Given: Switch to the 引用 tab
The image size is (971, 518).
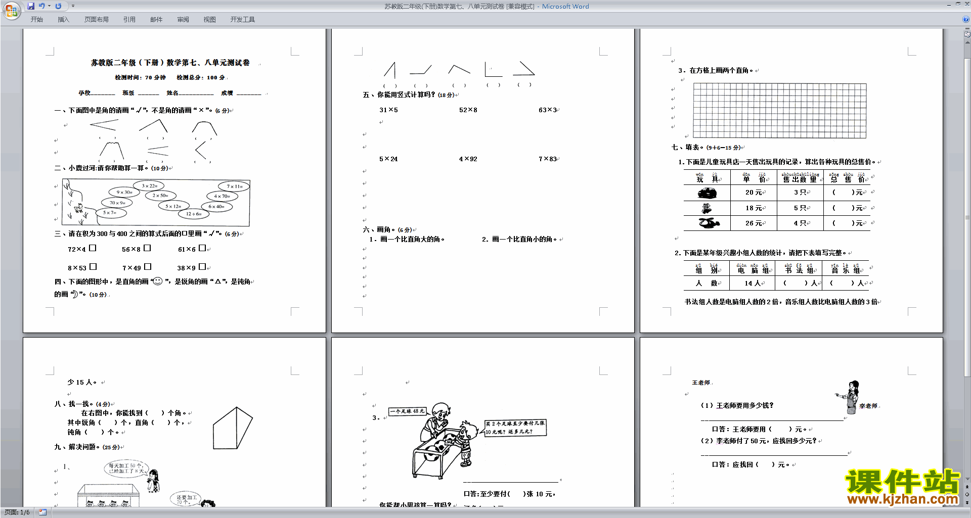Looking at the screenshot, I should (x=129, y=20).
